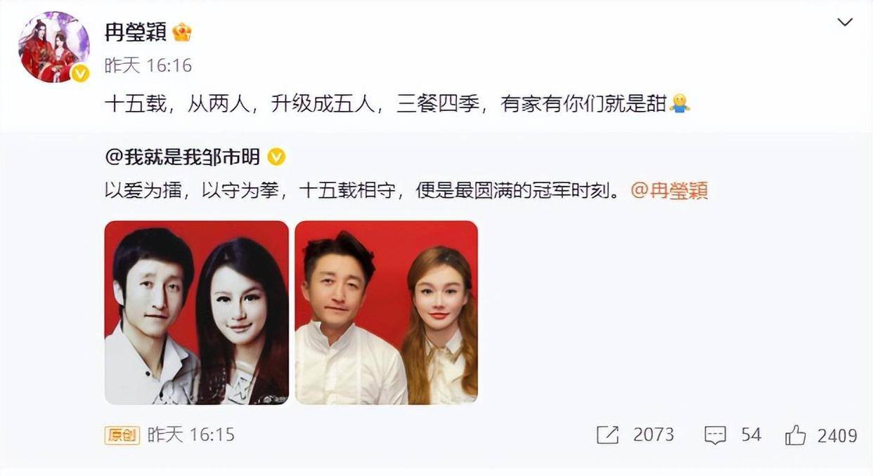Screen dimensions: 873x476
Task: Click the repost share icon
Action: (x=607, y=435)
